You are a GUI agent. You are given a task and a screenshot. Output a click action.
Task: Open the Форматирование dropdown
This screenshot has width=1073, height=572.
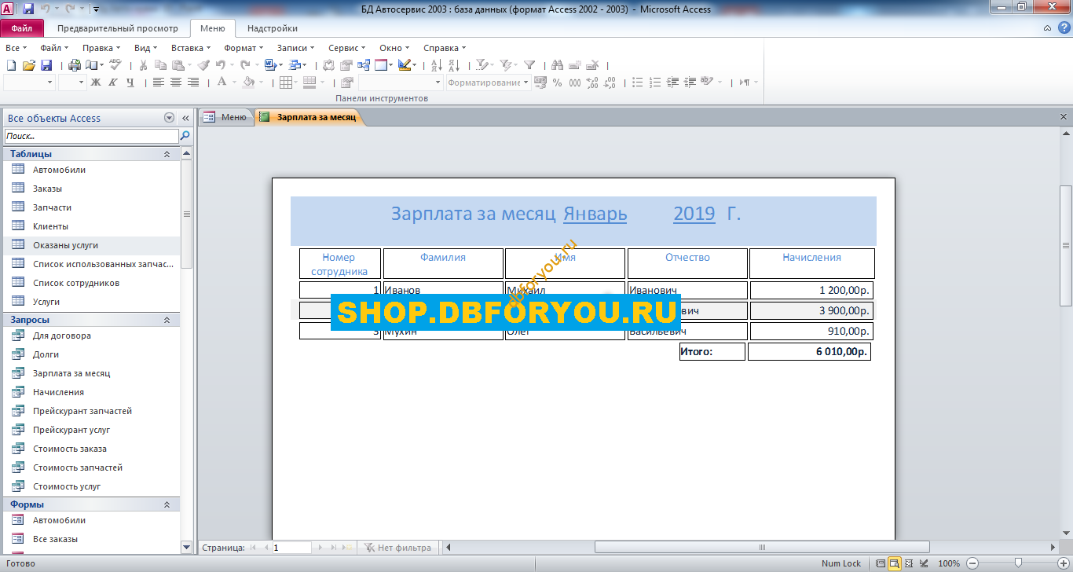[489, 82]
